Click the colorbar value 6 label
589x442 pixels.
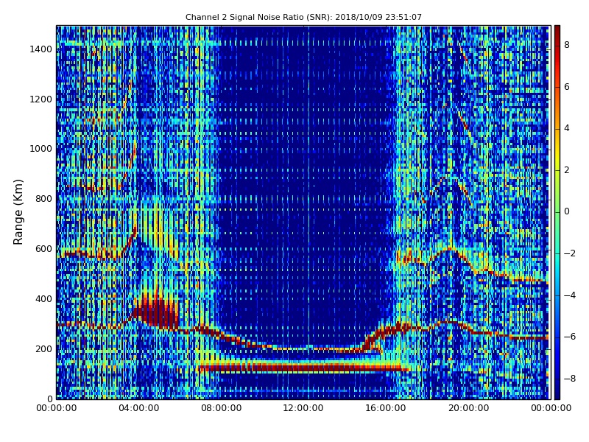pos(567,87)
